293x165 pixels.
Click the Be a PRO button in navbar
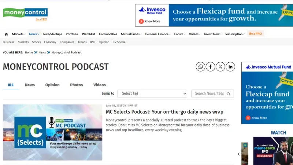[255, 34]
